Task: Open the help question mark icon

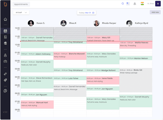Action: coord(5,91)
